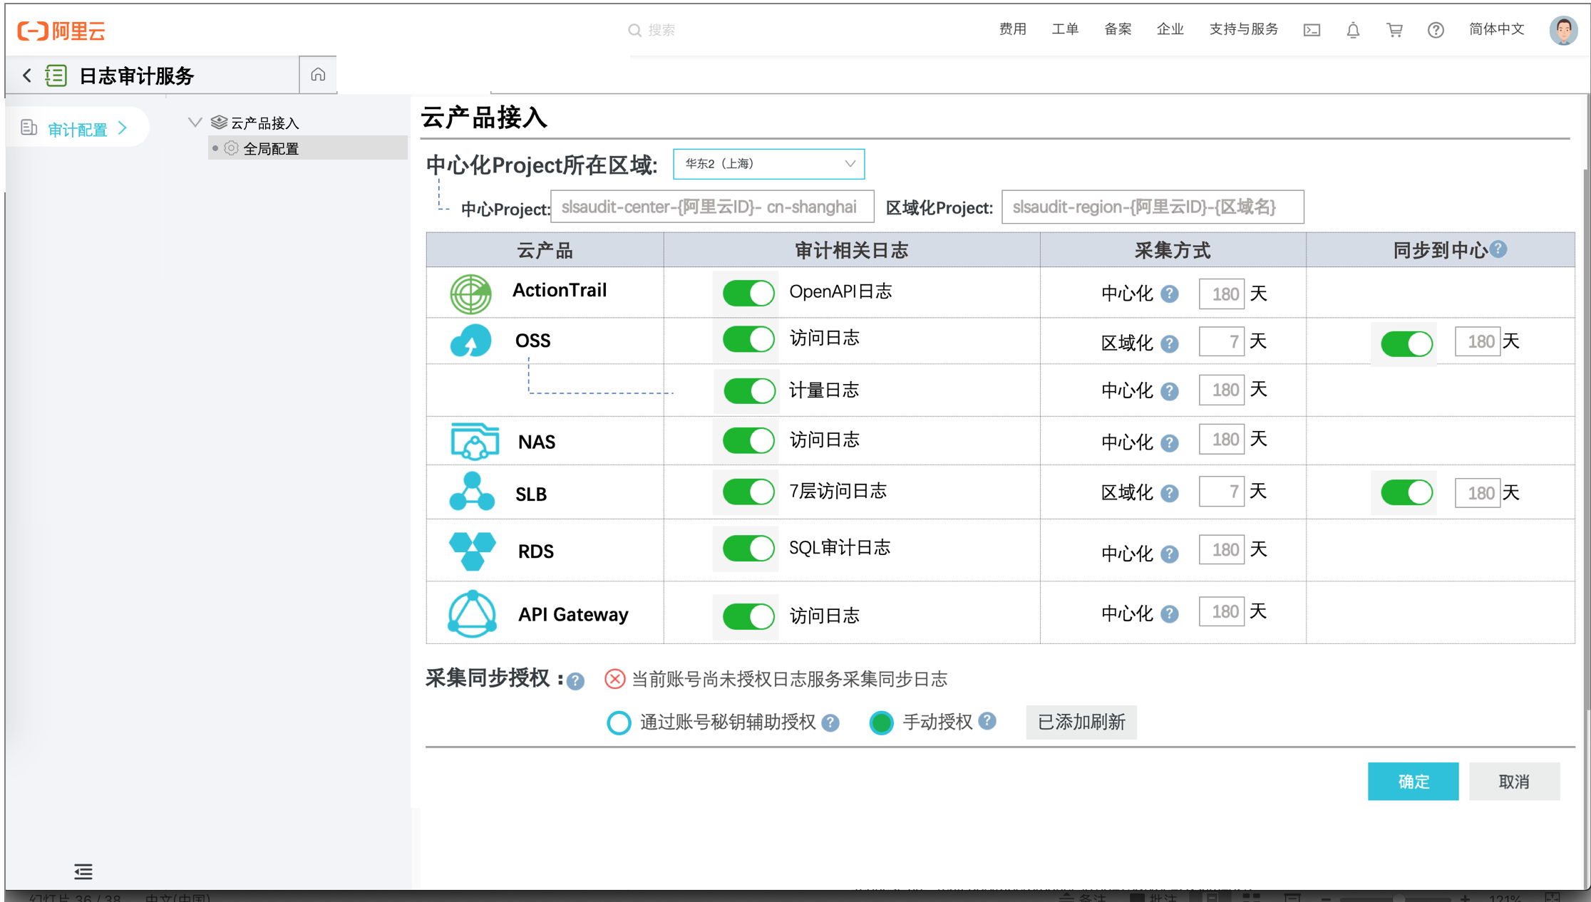Screen dimensions: 1591x902
Task: Click the 已添加刷新 button
Action: tap(1081, 722)
